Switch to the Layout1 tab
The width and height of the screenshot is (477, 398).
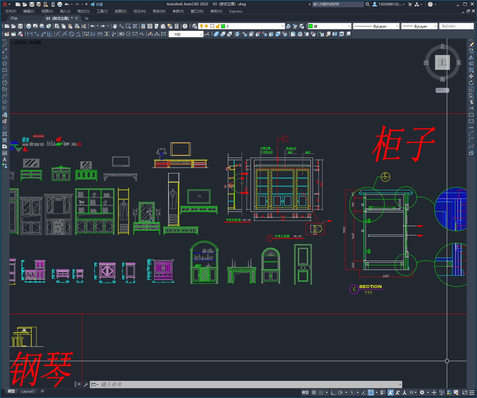(x=28, y=391)
